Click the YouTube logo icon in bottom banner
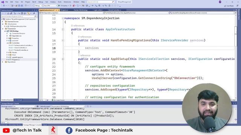This screenshot has height=135, width=241. (6, 130)
